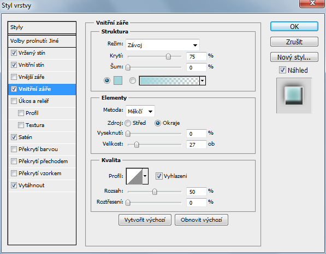The image size is (326, 254).
Task: Click the gradient preview bar
Action: click(x=169, y=80)
